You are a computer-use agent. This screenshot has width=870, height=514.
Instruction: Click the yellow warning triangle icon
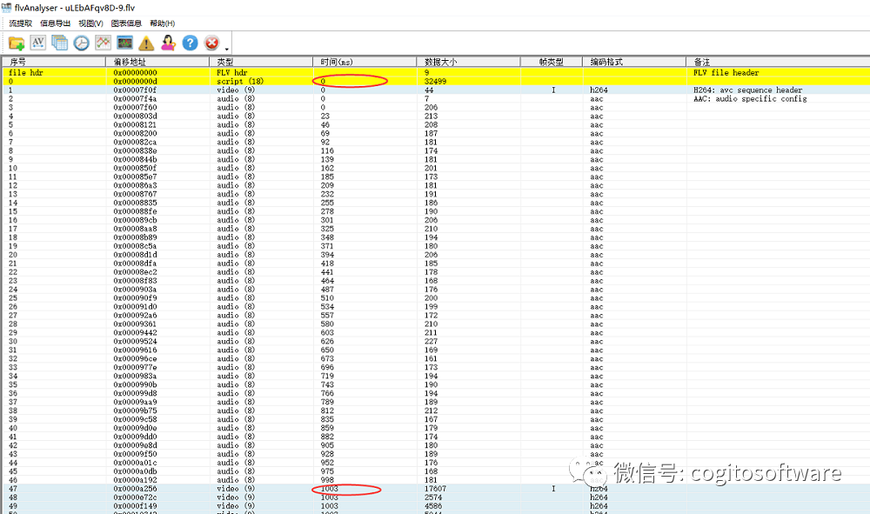(146, 43)
